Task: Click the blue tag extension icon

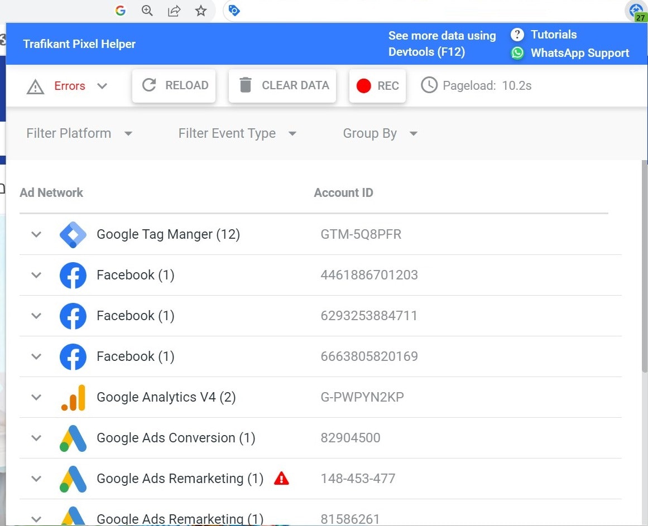Action: pyautogui.click(x=234, y=11)
